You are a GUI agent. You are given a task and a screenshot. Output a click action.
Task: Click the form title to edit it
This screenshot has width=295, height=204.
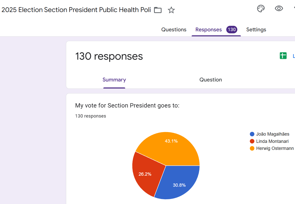click(76, 10)
